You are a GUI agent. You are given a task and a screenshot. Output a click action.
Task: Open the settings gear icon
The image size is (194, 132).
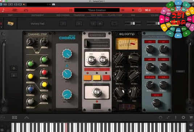coord(183,117)
